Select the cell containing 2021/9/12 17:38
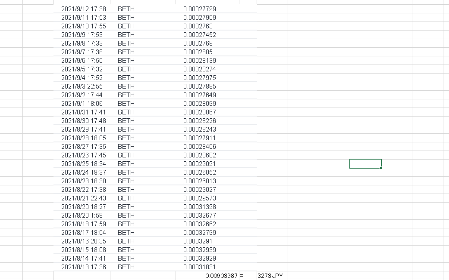This screenshot has height=280, width=449. [84, 9]
